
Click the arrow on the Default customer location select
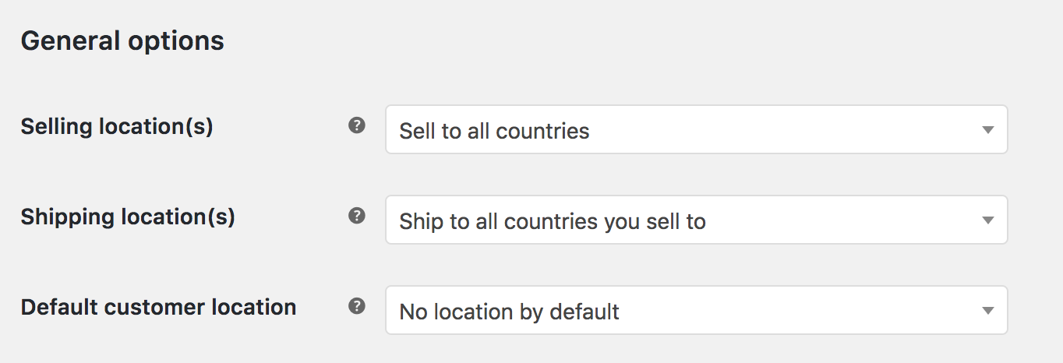[x=987, y=311]
